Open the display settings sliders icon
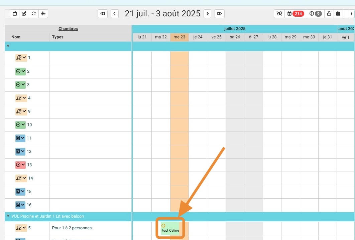355x240 pixels. coord(43,14)
